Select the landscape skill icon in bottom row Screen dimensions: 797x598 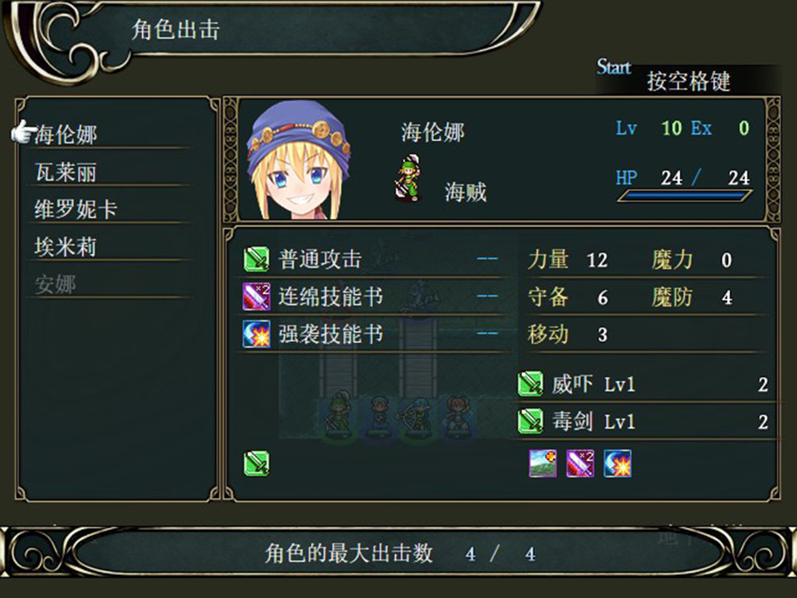coord(544,463)
